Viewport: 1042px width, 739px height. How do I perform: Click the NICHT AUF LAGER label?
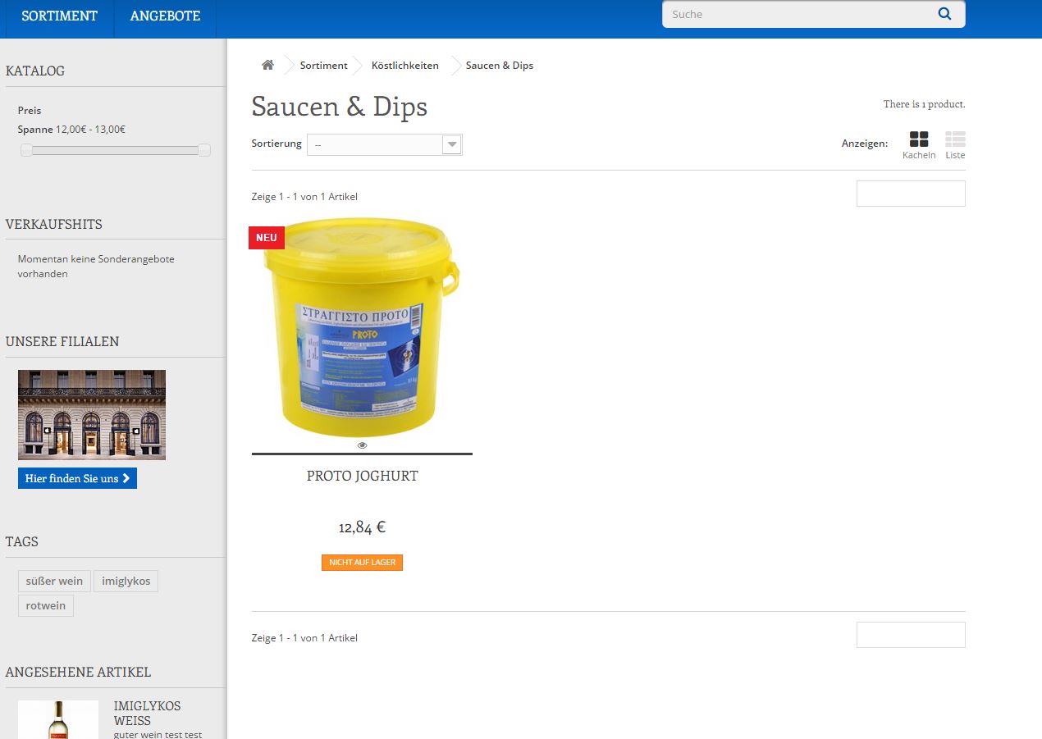coord(362,563)
